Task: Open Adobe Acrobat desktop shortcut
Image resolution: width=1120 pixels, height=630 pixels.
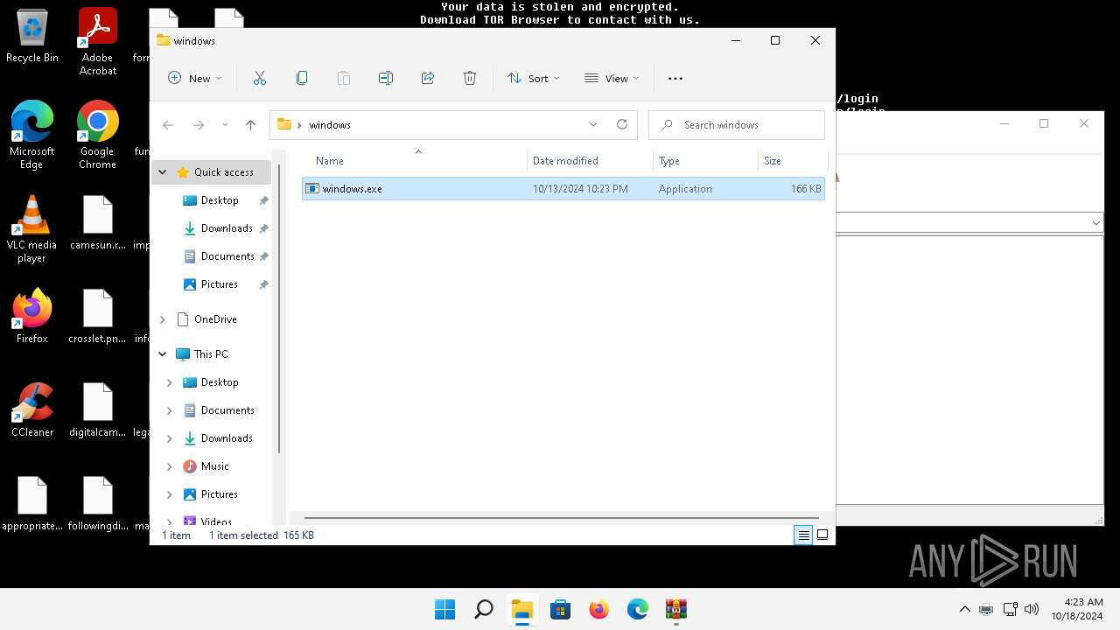Action: (x=98, y=42)
